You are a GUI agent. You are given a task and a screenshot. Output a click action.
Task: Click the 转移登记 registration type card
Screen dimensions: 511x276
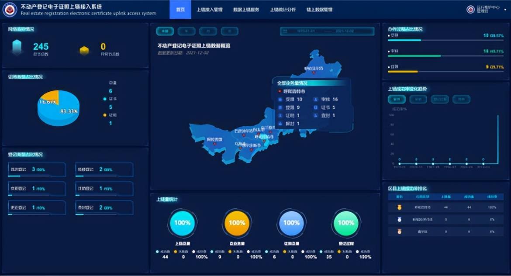[104, 169]
